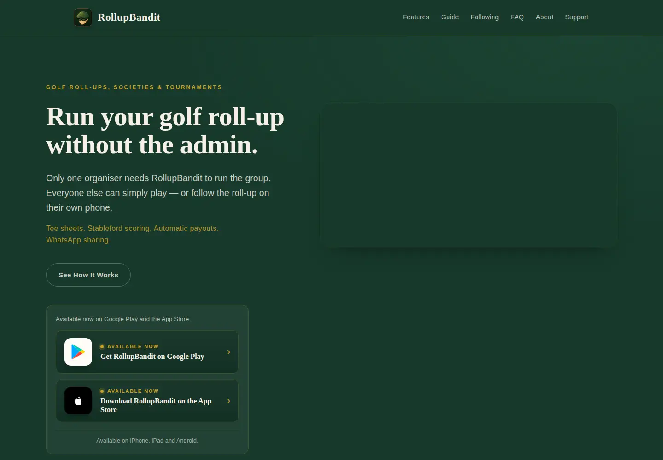Click the RollupBandit golfer logo icon
This screenshot has width=663, height=460.
[83, 17]
